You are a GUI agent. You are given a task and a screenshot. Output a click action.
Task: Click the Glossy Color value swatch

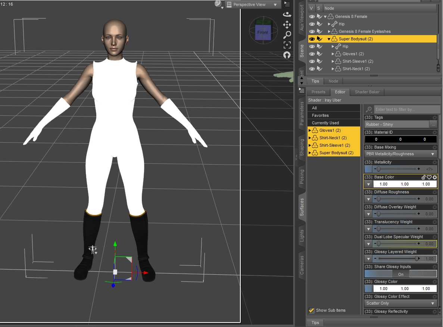coord(405,289)
